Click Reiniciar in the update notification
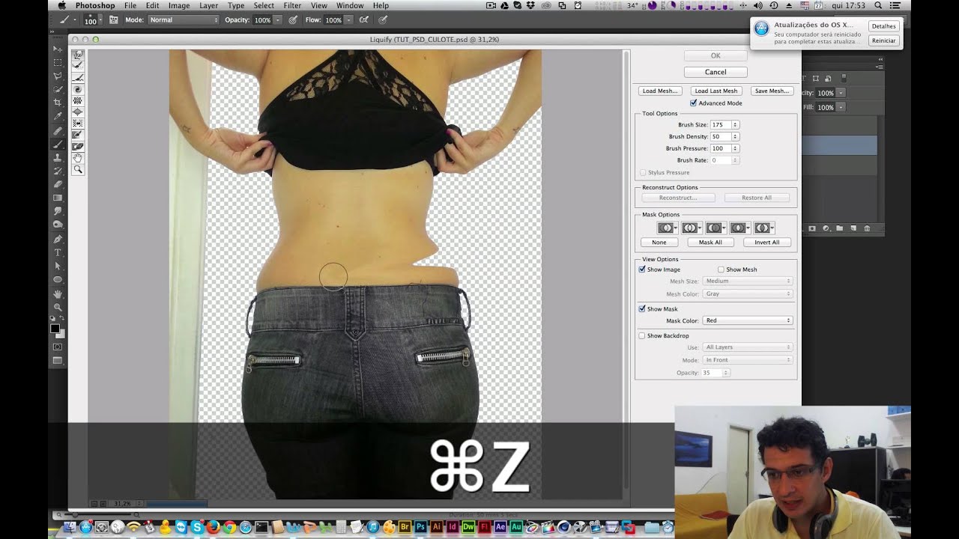Image resolution: width=959 pixels, height=539 pixels. tap(883, 40)
